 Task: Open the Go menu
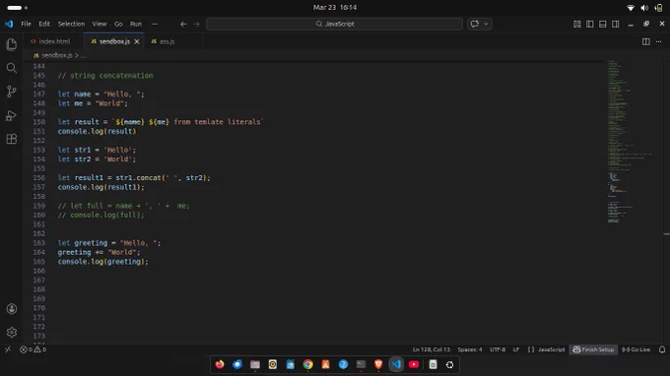click(118, 24)
